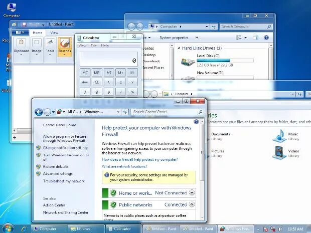Open the Computer address bar history dropdown

pos(207,27)
